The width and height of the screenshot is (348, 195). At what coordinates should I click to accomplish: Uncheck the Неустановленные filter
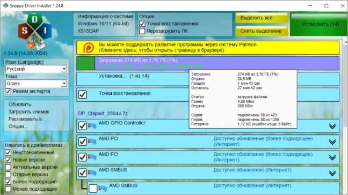(8, 153)
